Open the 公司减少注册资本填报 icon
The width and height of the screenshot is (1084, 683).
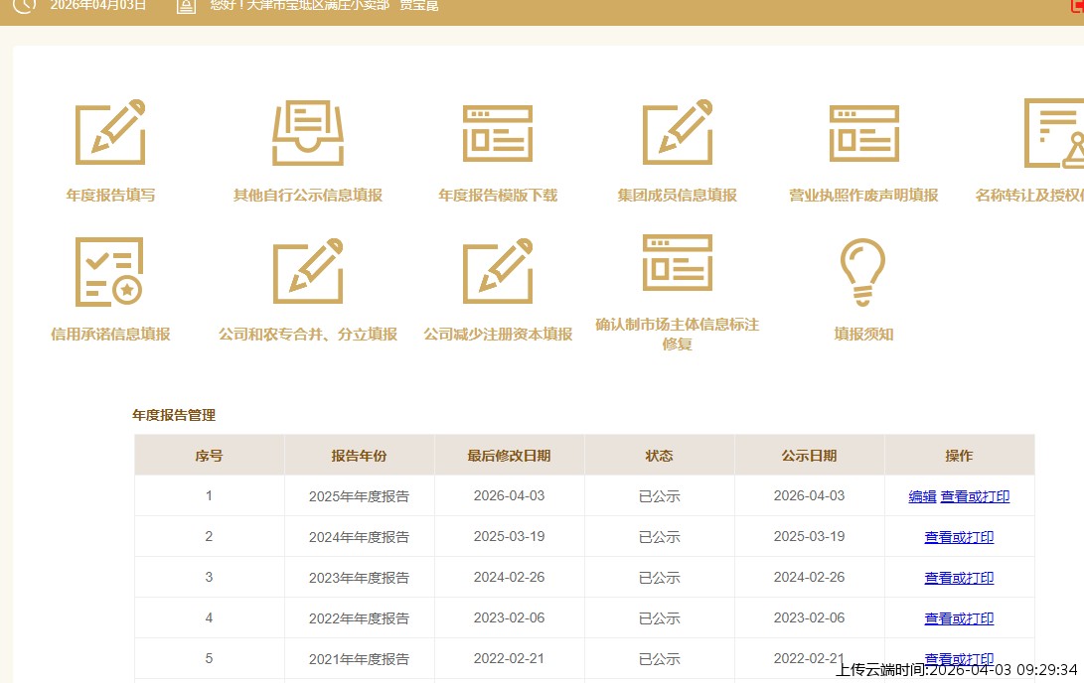click(x=498, y=271)
